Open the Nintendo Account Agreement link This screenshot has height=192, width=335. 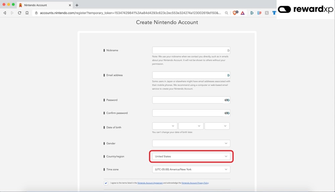150,183
